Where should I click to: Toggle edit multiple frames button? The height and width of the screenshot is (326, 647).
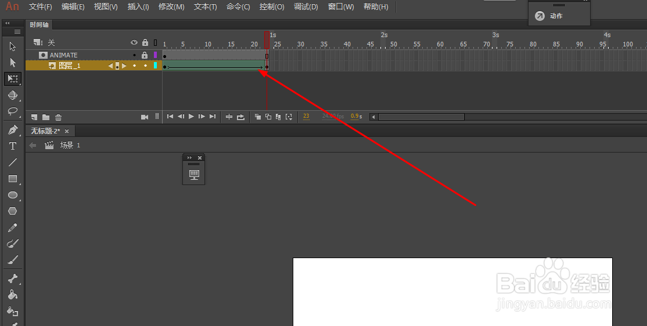[x=278, y=117]
